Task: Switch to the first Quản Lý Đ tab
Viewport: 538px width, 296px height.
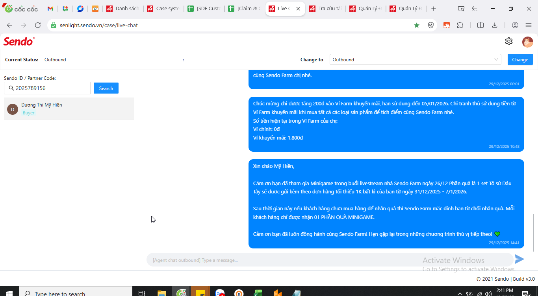Action: point(366,9)
